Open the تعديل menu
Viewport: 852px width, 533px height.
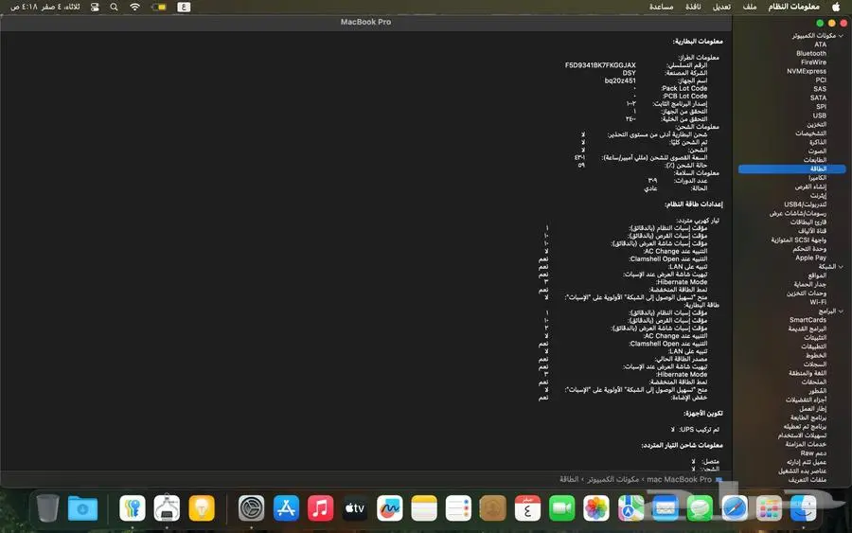coord(721,7)
